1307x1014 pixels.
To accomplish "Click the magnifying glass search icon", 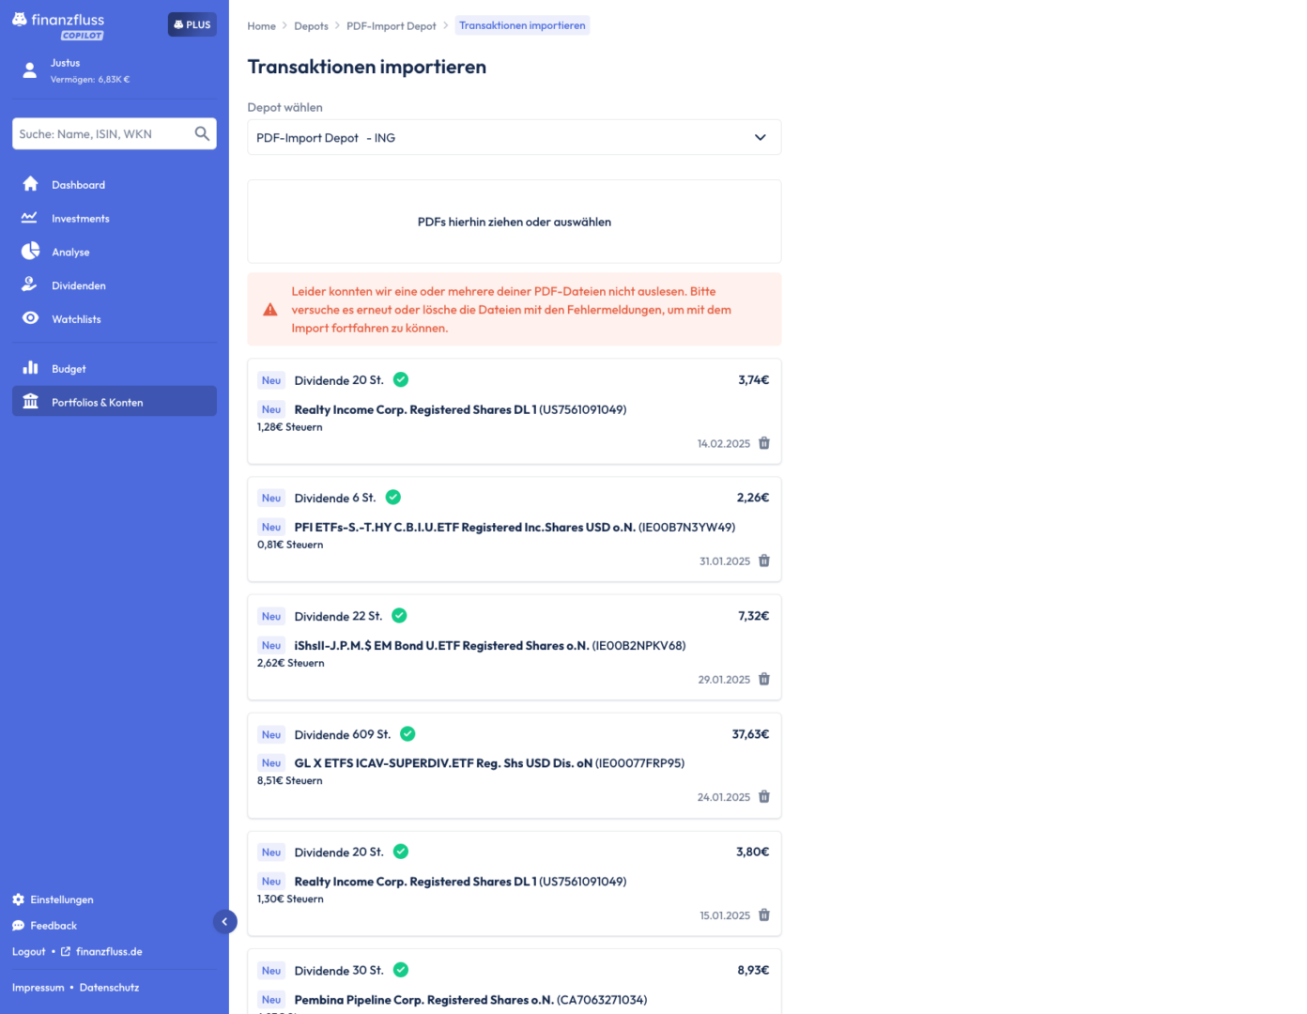I will click(x=202, y=133).
